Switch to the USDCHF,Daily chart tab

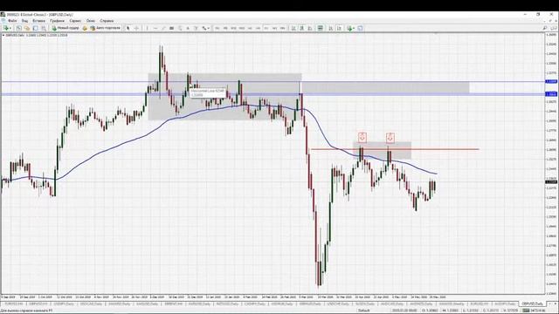(338, 304)
